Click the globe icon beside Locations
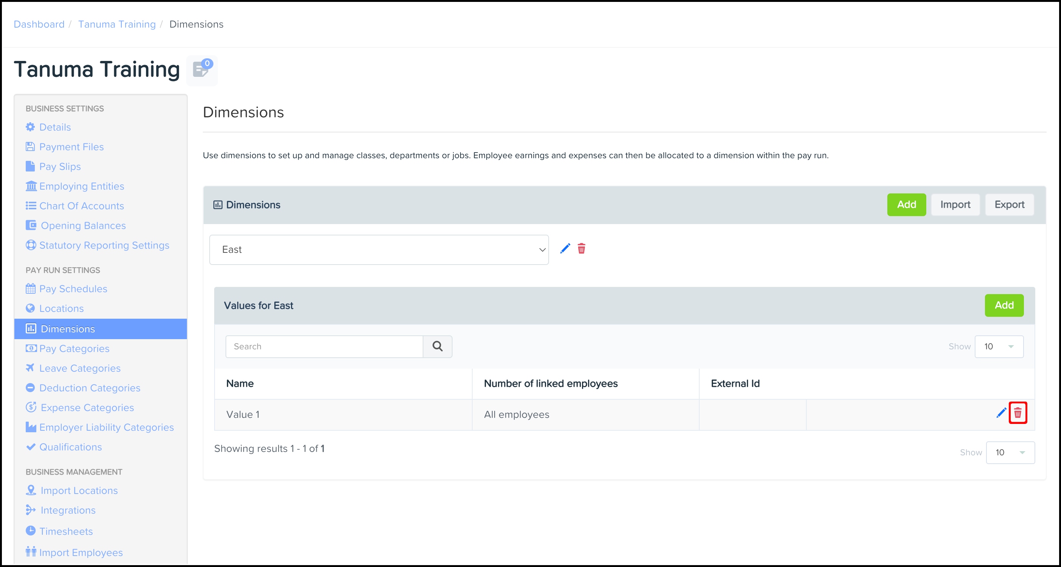This screenshot has height=567, width=1061. point(30,308)
